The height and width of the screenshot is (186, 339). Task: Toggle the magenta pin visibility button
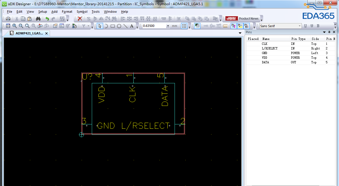coord(234,26)
